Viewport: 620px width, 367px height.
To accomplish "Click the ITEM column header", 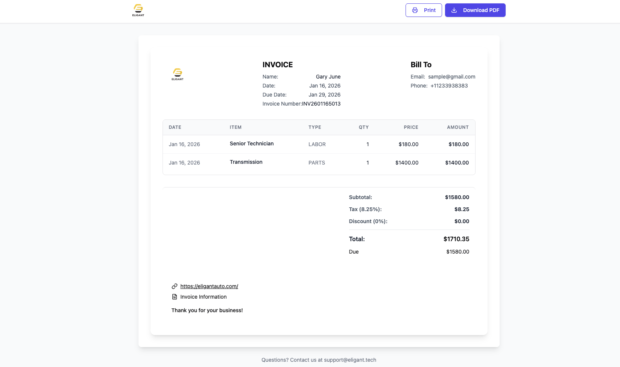I will tap(236, 127).
